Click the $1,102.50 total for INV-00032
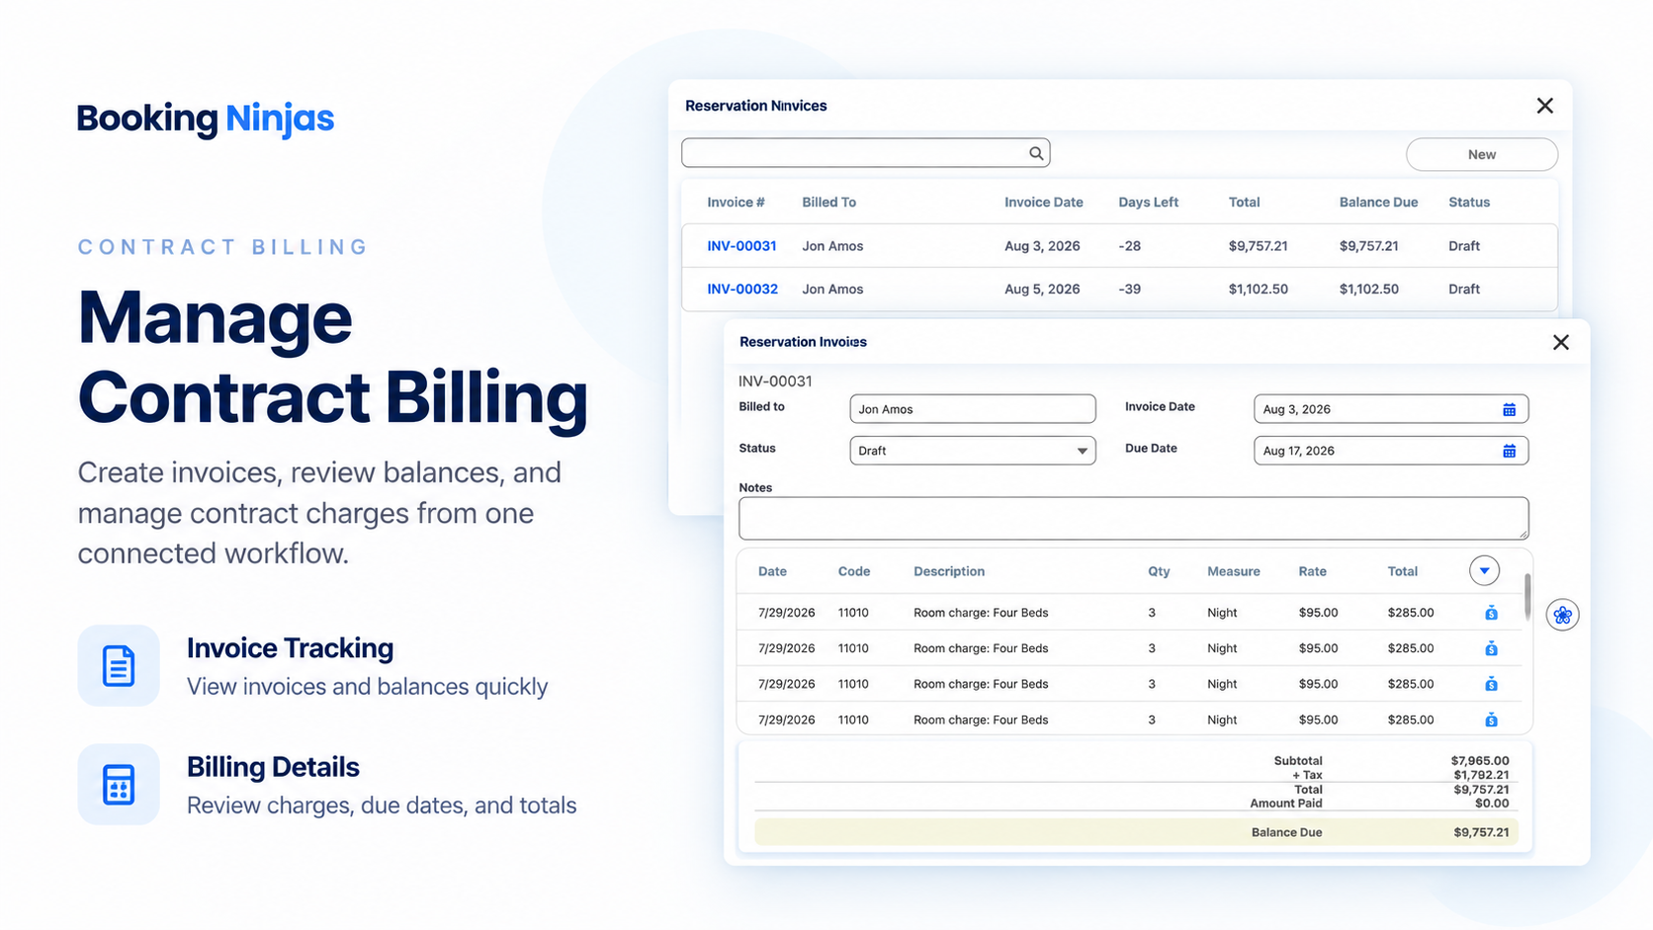The image size is (1653, 930). point(1258,290)
